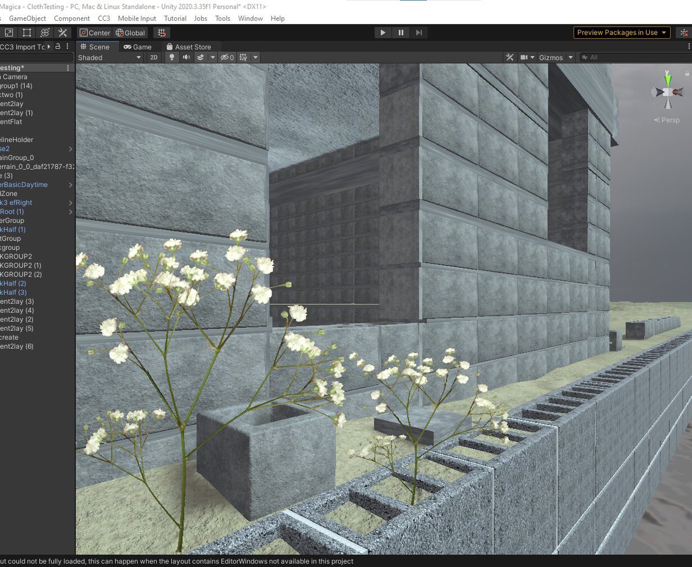Screen dimensions: 692x567
Task: Click the panel tab scroll-right arrow
Action: pos(49,47)
